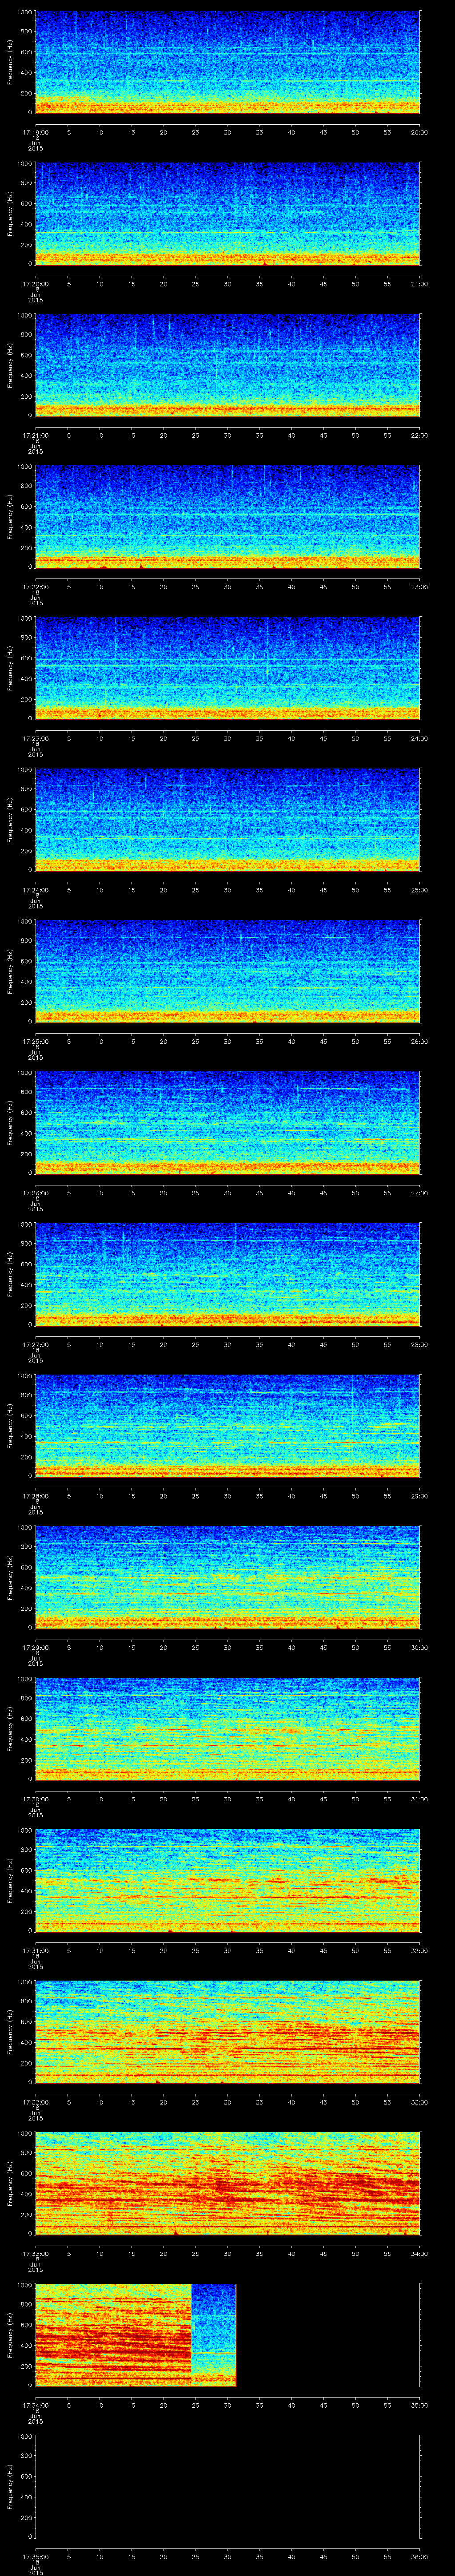Image resolution: width=455 pixels, height=2576 pixels.
Task: Select the 29:00 end time label
Action: click(419, 1496)
